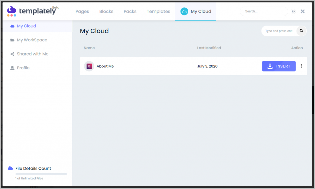Focus the top Search field
Viewport: 315px width, 189px height.
click(x=264, y=11)
